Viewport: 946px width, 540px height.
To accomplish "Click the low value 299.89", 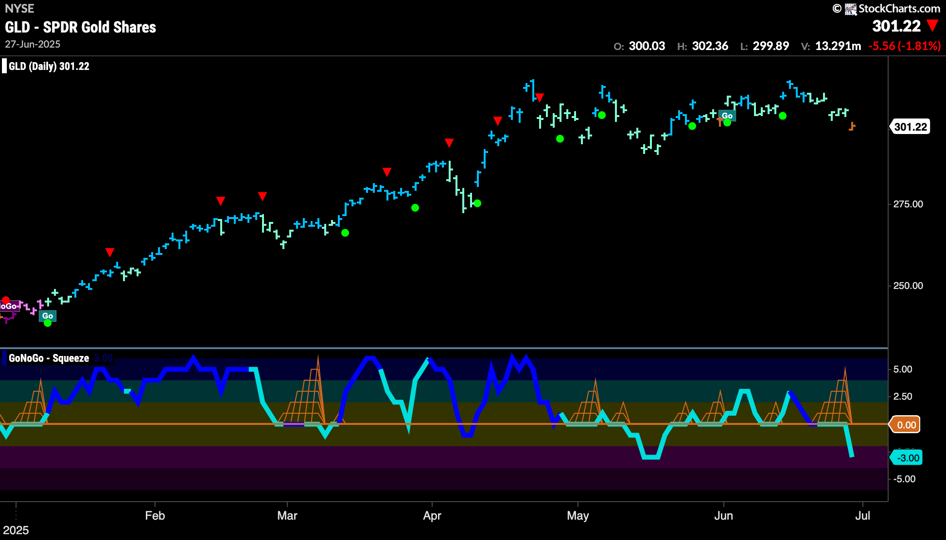I will click(x=771, y=46).
